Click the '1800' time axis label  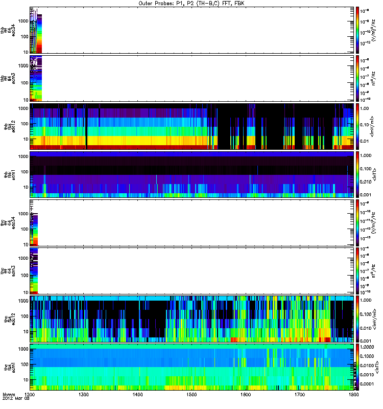(353, 395)
